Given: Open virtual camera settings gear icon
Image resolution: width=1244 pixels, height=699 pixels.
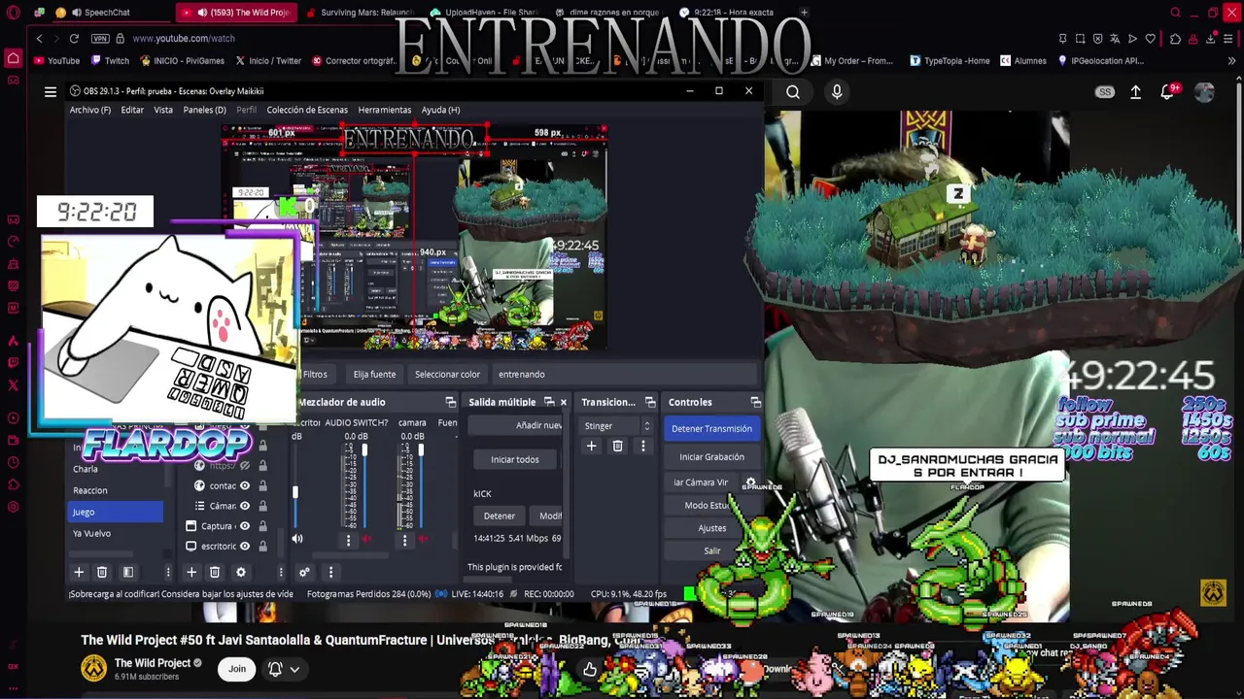Looking at the screenshot, I should click(x=750, y=483).
